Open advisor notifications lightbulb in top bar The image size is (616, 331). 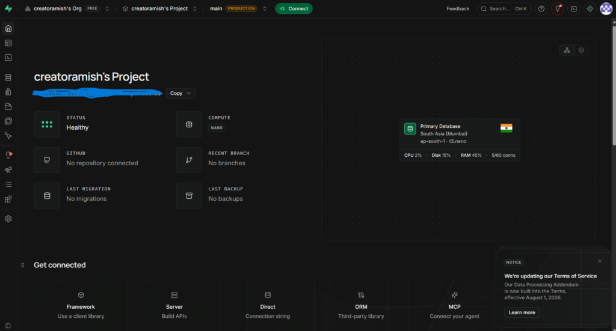point(558,8)
